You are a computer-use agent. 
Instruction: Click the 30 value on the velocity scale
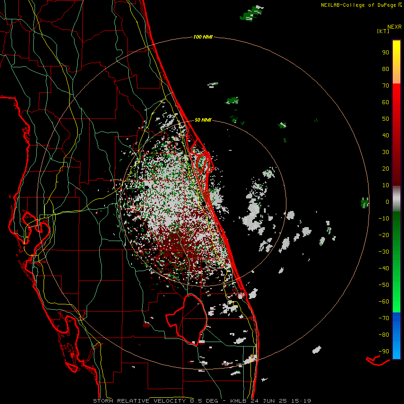coord(386,152)
